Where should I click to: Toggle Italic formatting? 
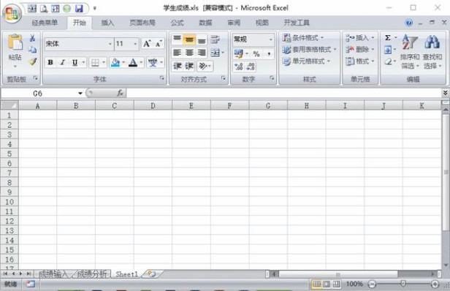point(63,62)
